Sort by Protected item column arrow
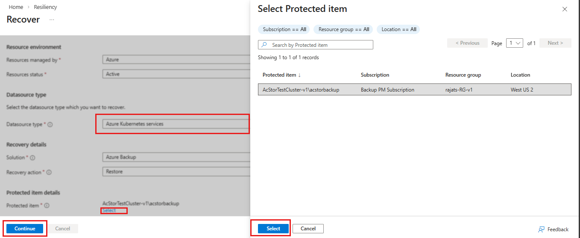This screenshot has height=238, width=580. pos(299,75)
